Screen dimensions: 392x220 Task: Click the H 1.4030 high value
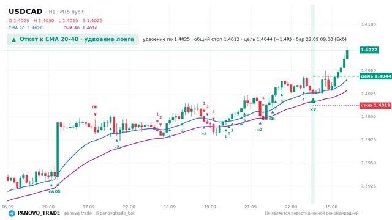43,20
